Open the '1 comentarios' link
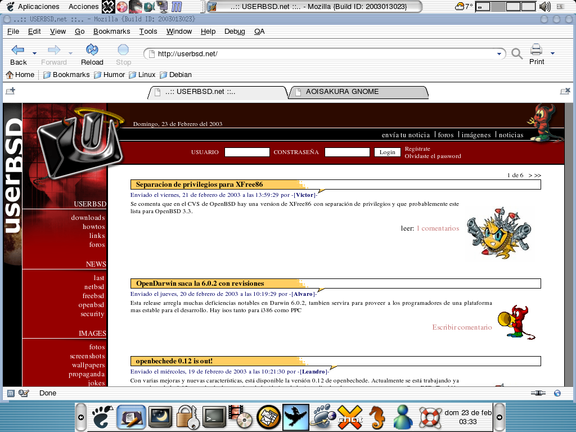This screenshot has width=576, height=432. coord(438,228)
